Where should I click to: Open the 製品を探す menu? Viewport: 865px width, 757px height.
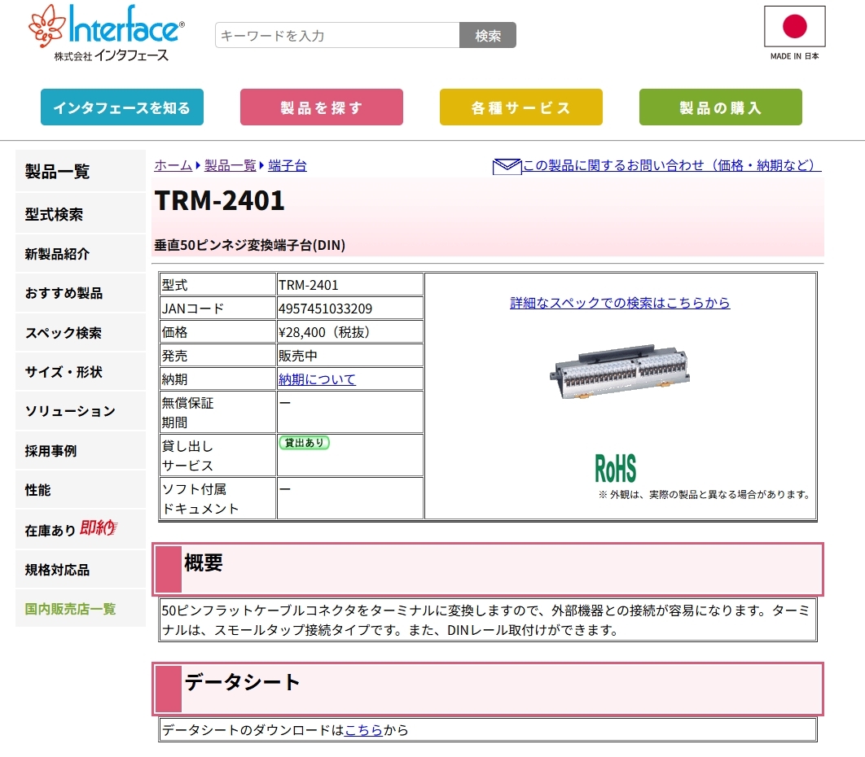click(322, 107)
